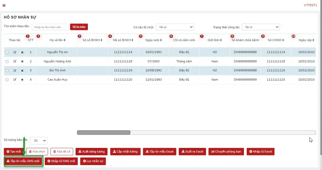Sort by Số CMND column
Viewport: 322px width, 170px height.
point(276,40)
